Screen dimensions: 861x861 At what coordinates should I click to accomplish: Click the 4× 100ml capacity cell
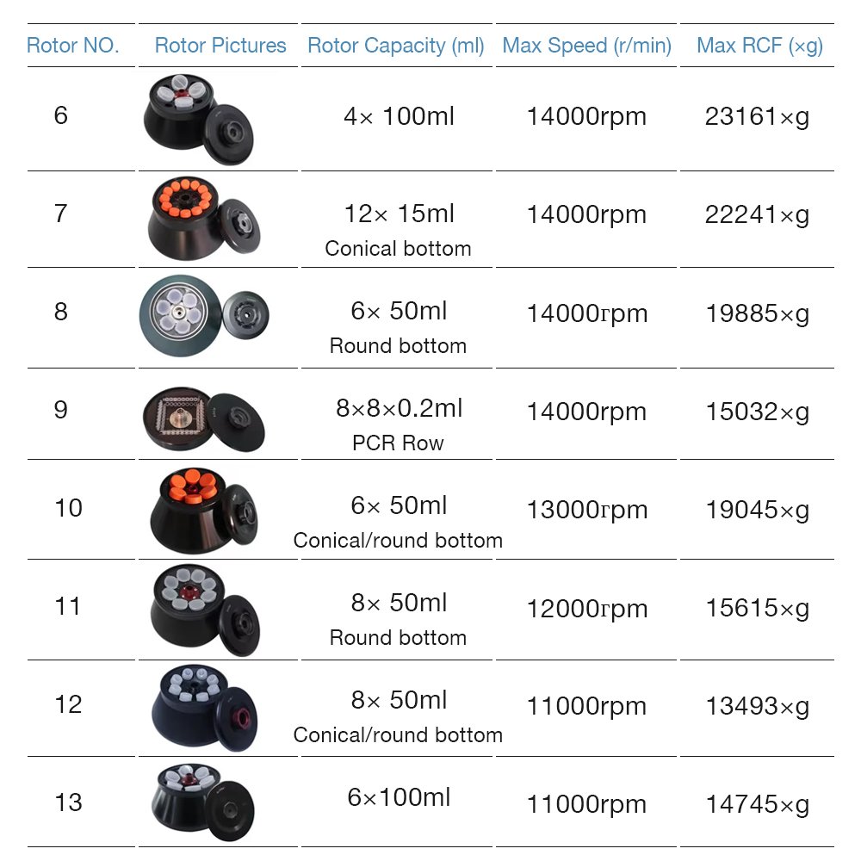point(399,116)
